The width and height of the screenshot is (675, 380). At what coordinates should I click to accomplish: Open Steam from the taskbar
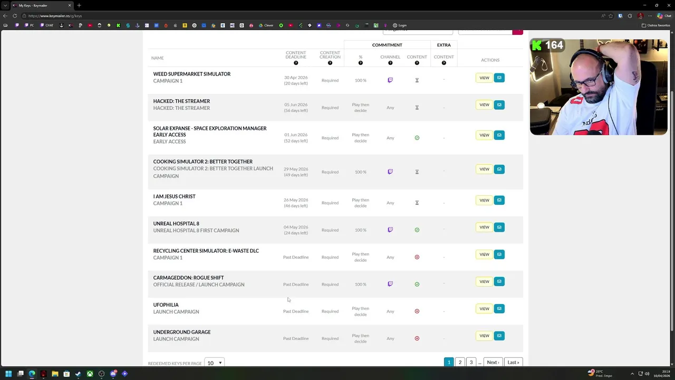click(x=78, y=374)
